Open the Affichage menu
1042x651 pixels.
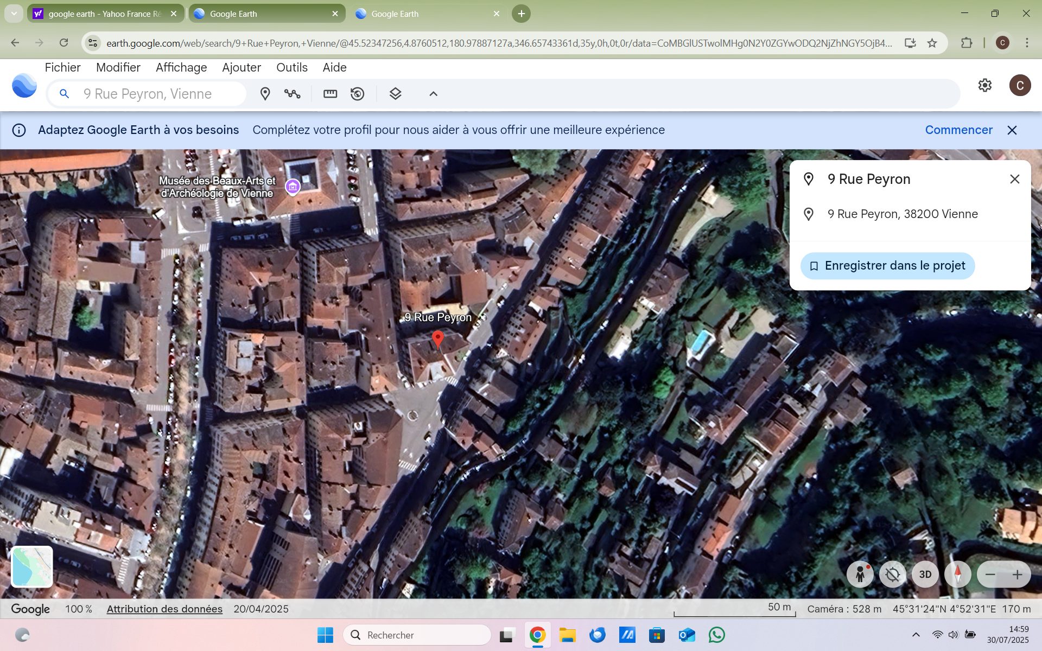pos(181,67)
